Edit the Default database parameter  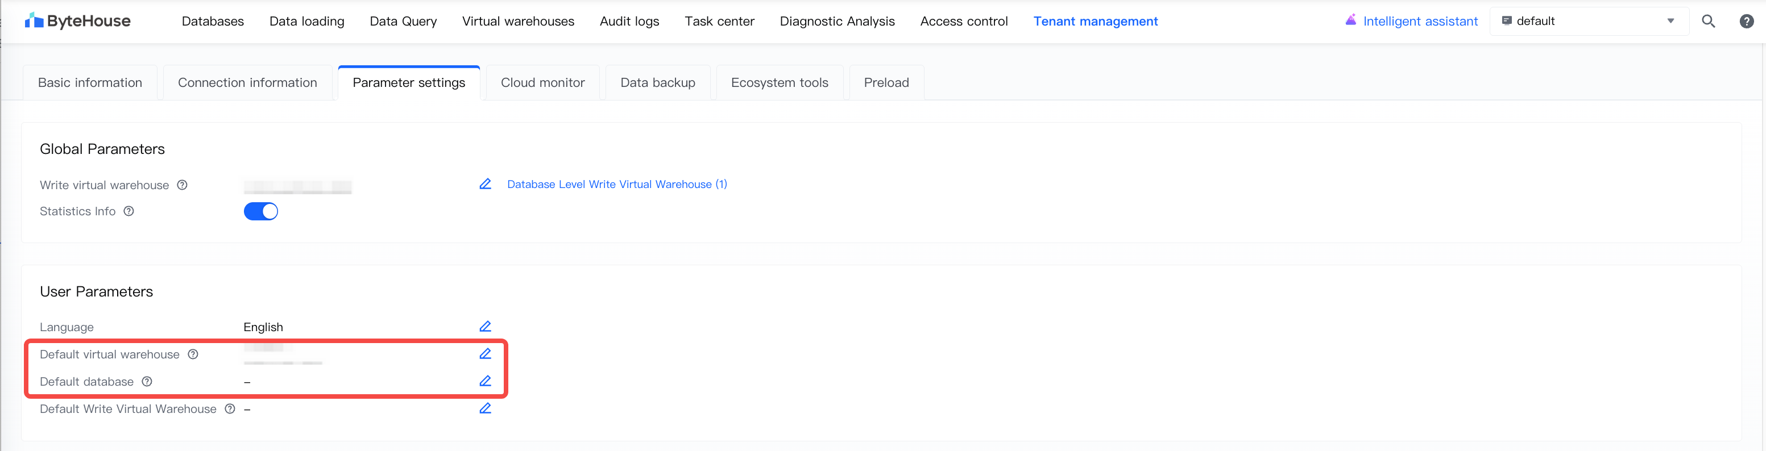[484, 381]
